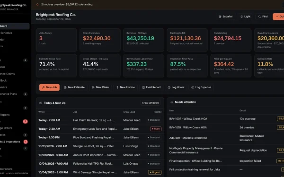This screenshot has height=177, width=284.
Task: Open the Hail Claim Re-Roof, 32 sq job row
Action: coord(100,120)
